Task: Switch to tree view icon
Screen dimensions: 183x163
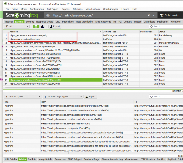Action: coord(42,27)
